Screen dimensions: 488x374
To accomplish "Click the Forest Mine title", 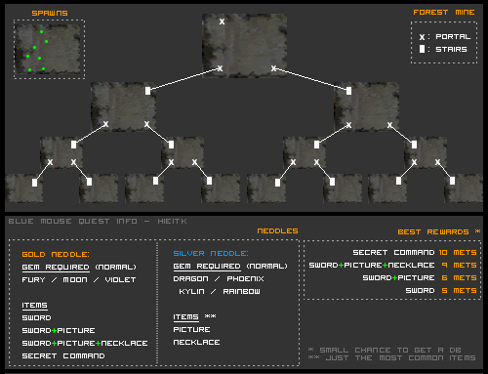I will point(444,13).
